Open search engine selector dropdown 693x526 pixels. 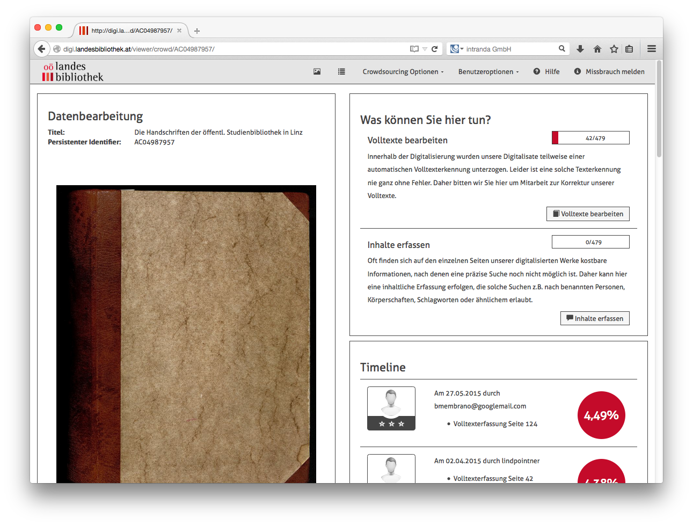(457, 49)
